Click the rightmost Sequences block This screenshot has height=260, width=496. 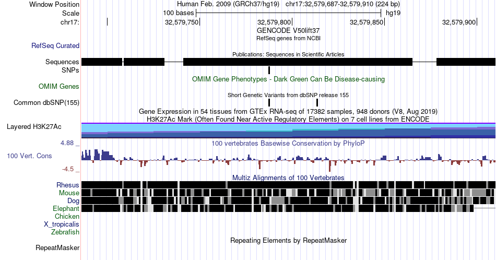466,62
